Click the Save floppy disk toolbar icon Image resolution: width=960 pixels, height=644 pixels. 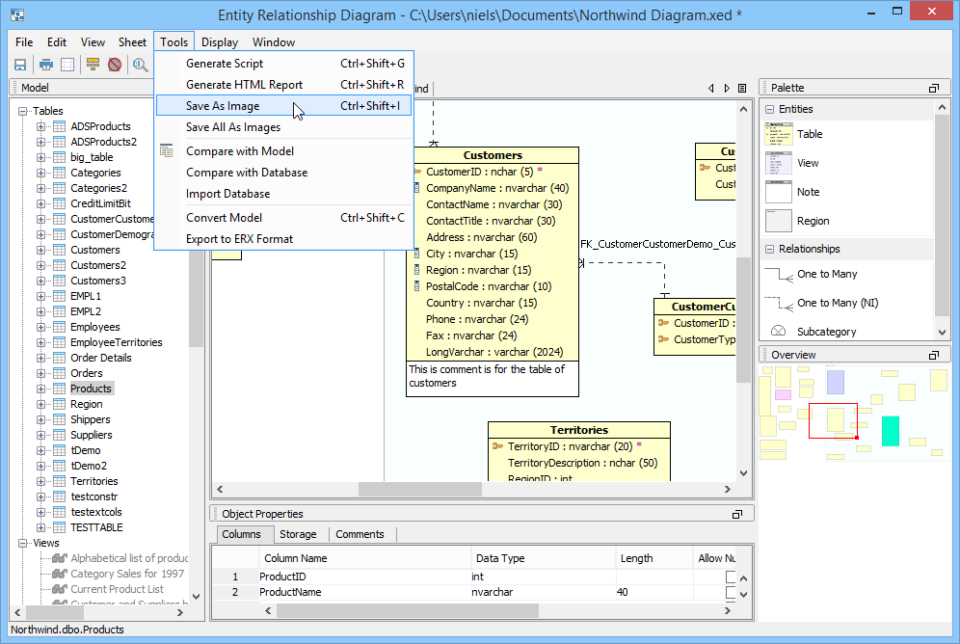click(20, 65)
